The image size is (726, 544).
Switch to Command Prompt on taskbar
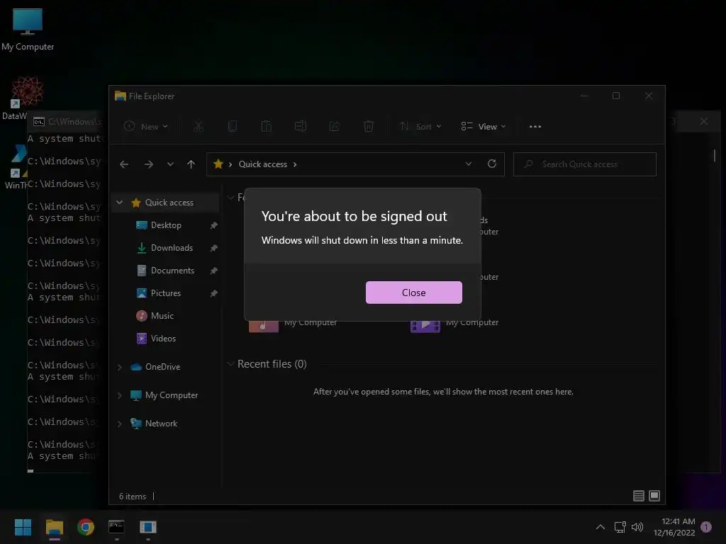tap(116, 527)
